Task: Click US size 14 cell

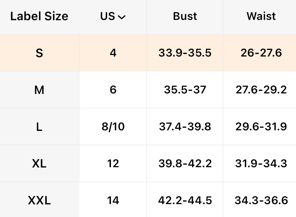Action: coord(113,201)
